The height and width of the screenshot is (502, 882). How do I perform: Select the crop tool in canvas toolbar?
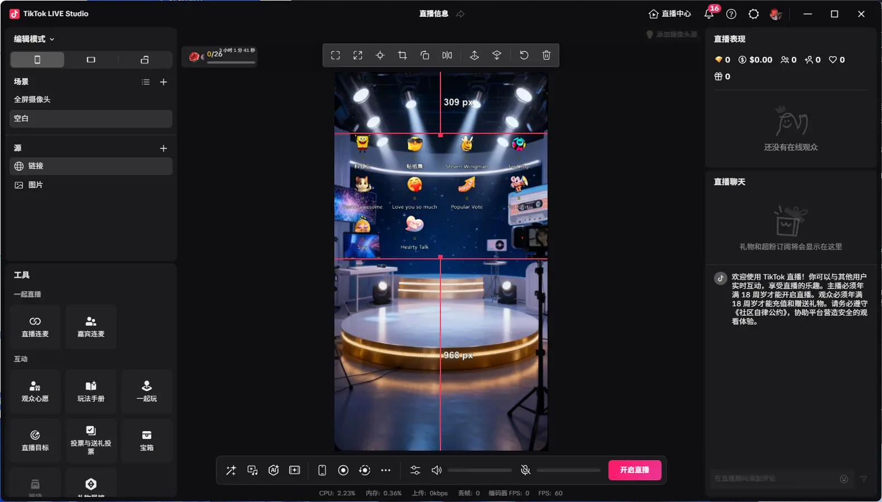[402, 55]
